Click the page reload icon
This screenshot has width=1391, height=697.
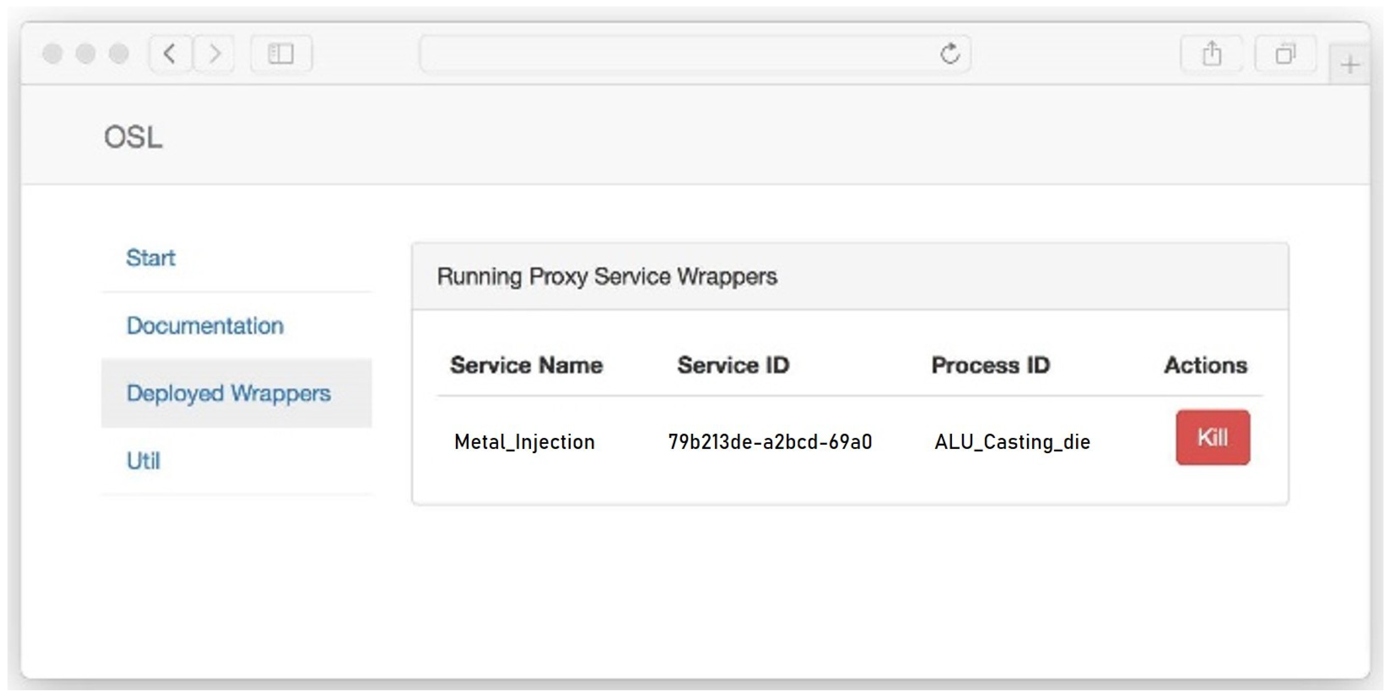tap(950, 53)
